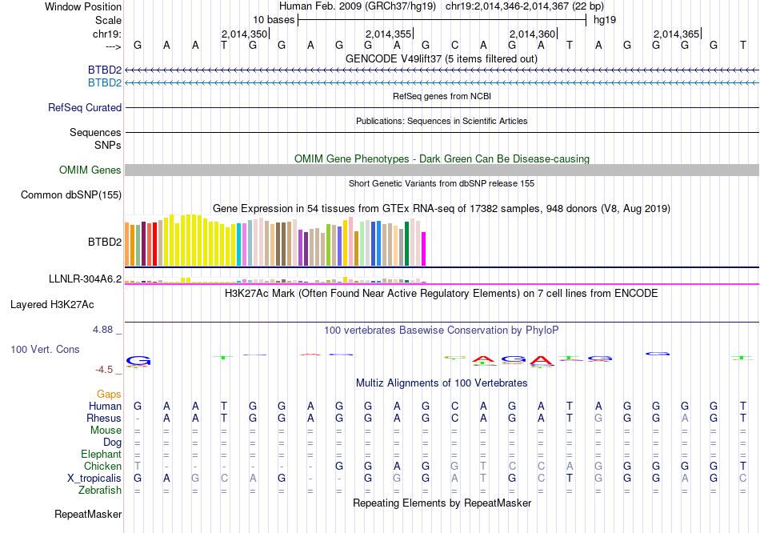Select the Mouse alignment row label
This screenshot has height=533, width=760.
pos(106,431)
